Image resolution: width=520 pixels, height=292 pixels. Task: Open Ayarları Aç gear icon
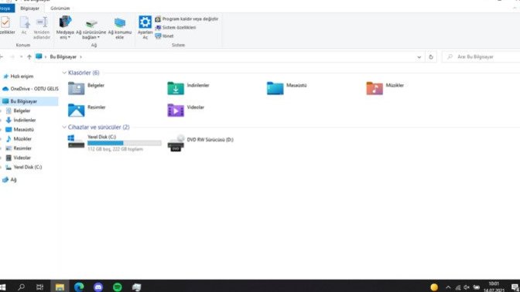pyautogui.click(x=145, y=22)
